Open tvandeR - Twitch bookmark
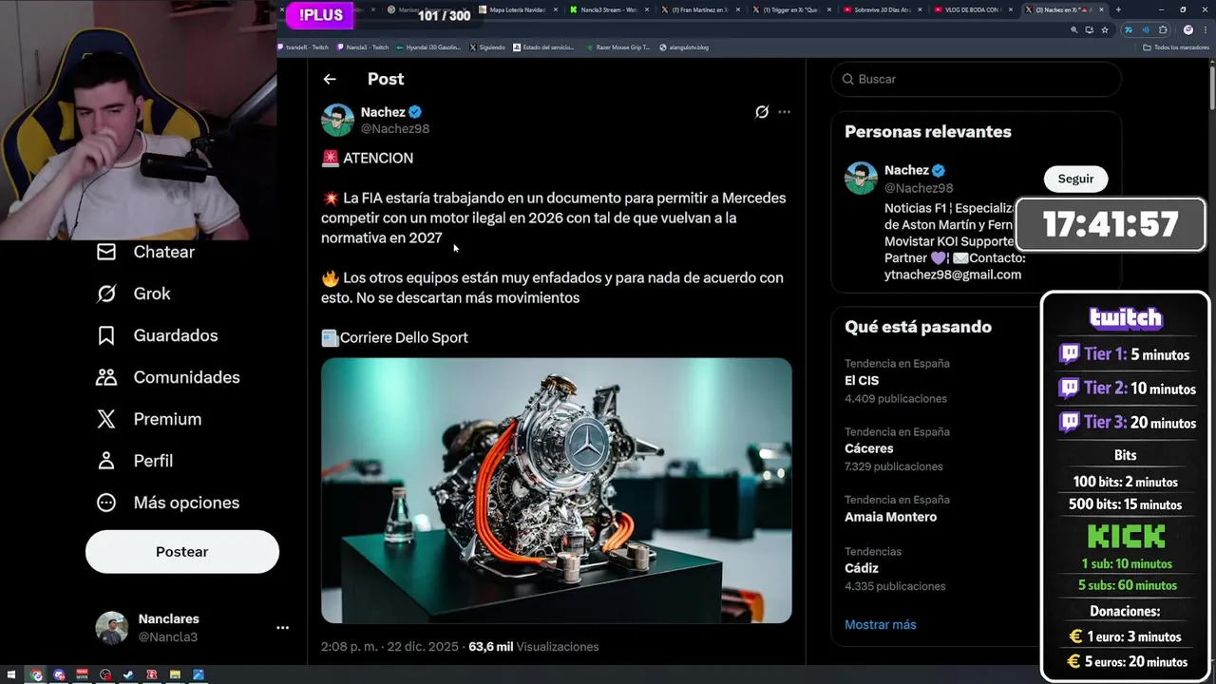 click(304, 47)
